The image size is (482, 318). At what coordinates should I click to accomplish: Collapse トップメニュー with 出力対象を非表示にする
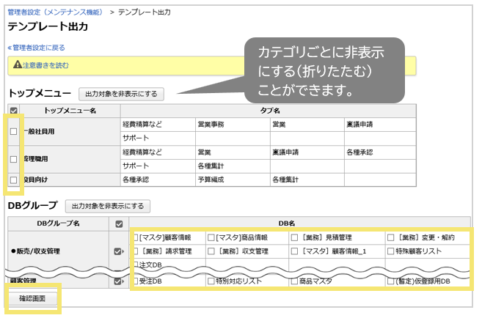(x=122, y=94)
